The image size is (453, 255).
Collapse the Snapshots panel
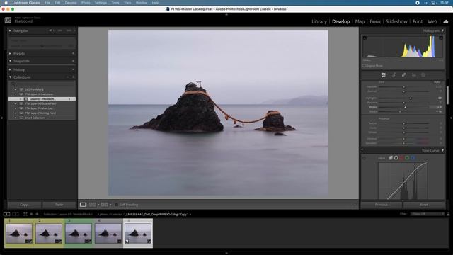click(x=10, y=61)
